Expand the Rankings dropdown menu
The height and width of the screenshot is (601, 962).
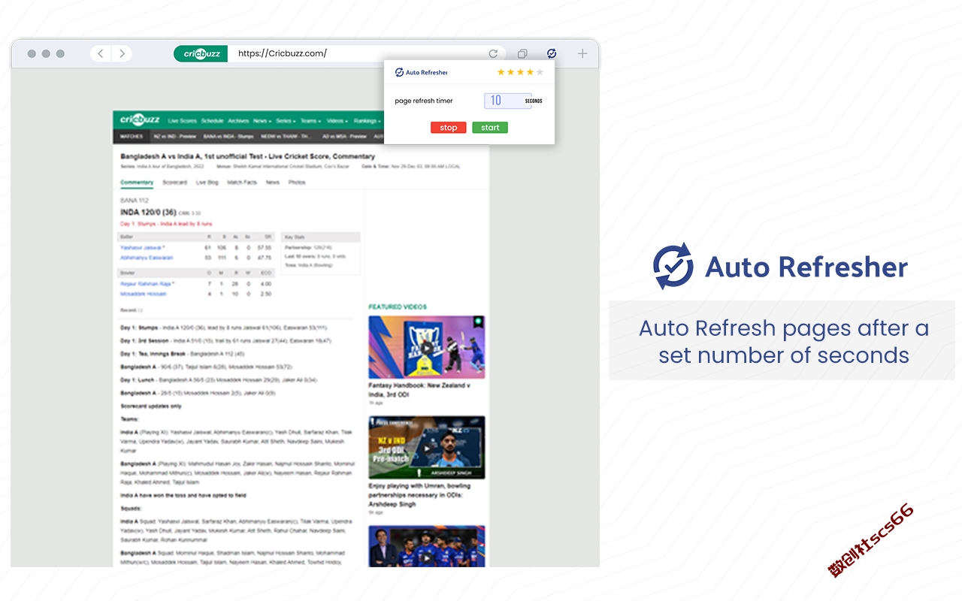pos(367,121)
